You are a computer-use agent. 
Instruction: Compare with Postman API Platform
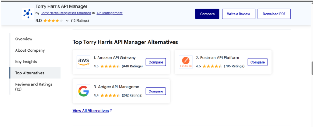(x=257, y=62)
